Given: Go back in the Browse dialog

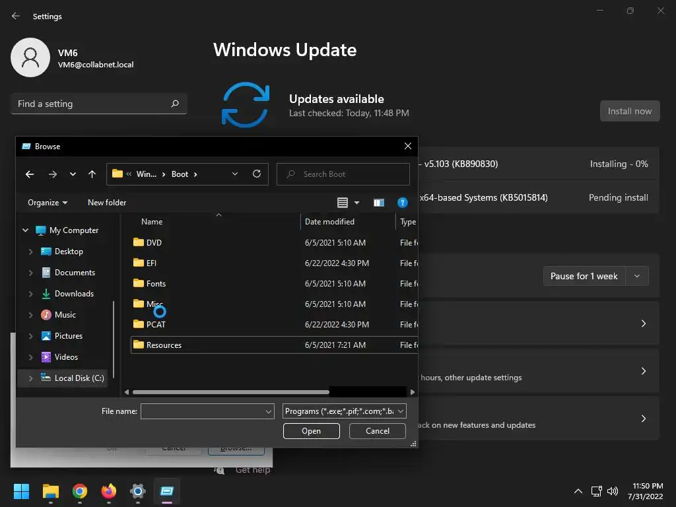Looking at the screenshot, I should point(30,174).
